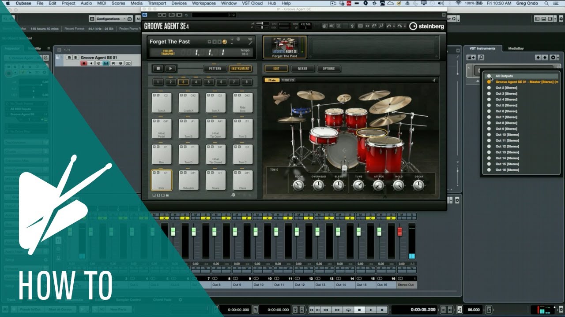Trigger the C#2 Crash A pad
565x317 pixels.
tap(188, 103)
